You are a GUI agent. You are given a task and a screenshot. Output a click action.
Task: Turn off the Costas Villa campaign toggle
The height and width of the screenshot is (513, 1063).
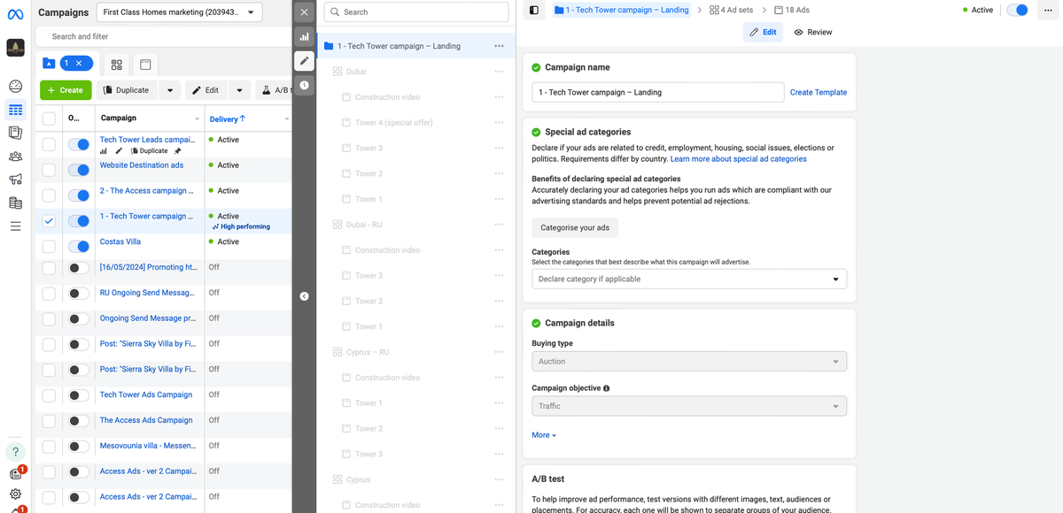click(x=80, y=247)
